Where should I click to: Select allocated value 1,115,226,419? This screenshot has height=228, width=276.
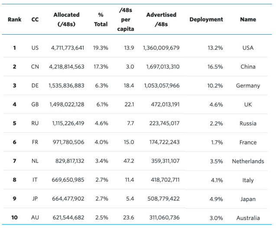tap(68, 123)
